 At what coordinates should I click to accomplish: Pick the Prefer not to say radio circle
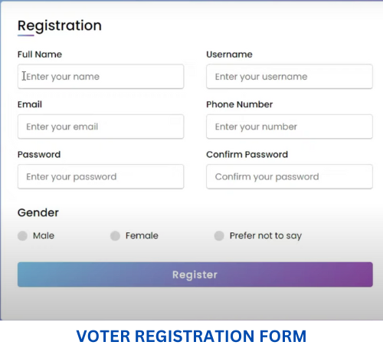[219, 235]
